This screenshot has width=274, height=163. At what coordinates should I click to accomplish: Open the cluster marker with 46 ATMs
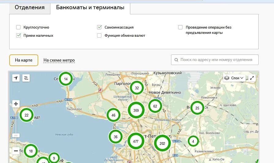[x=113, y=115]
